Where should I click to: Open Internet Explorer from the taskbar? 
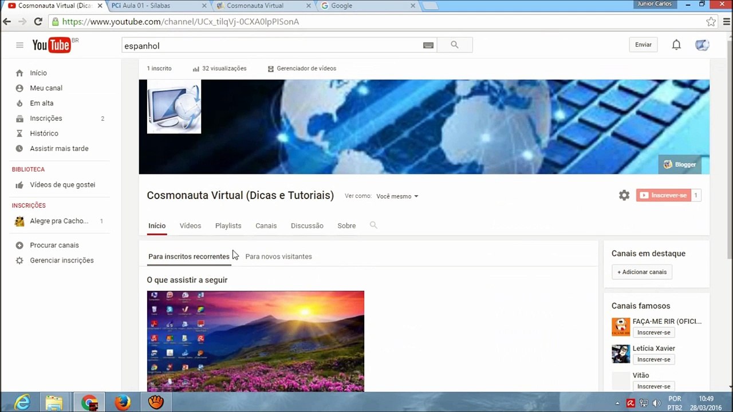click(22, 403)
